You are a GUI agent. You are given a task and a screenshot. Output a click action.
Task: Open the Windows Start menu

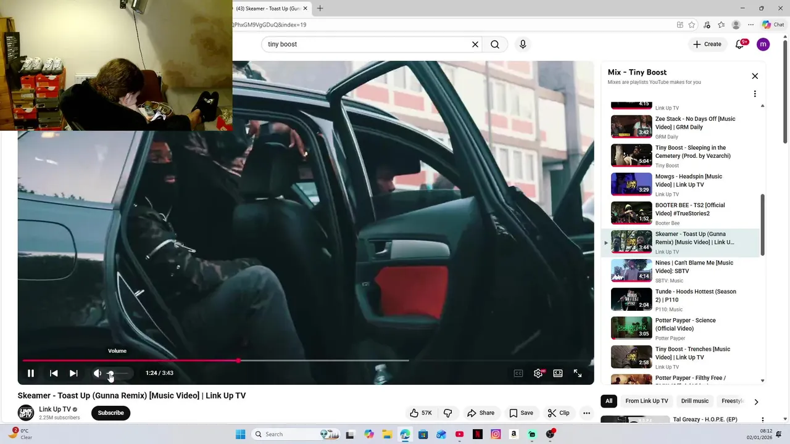(x=240, y=434)
